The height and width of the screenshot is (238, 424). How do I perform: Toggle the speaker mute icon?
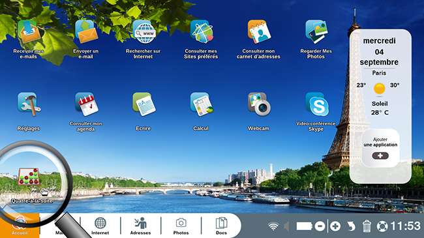286,226
